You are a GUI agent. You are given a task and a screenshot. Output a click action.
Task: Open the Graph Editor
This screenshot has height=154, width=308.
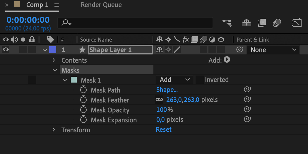(x=297, y=23)
